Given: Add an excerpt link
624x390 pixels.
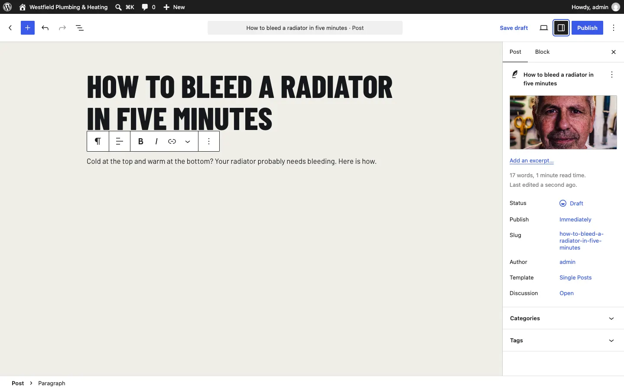Looking at the screenshot, I should [x=532, y=161].
